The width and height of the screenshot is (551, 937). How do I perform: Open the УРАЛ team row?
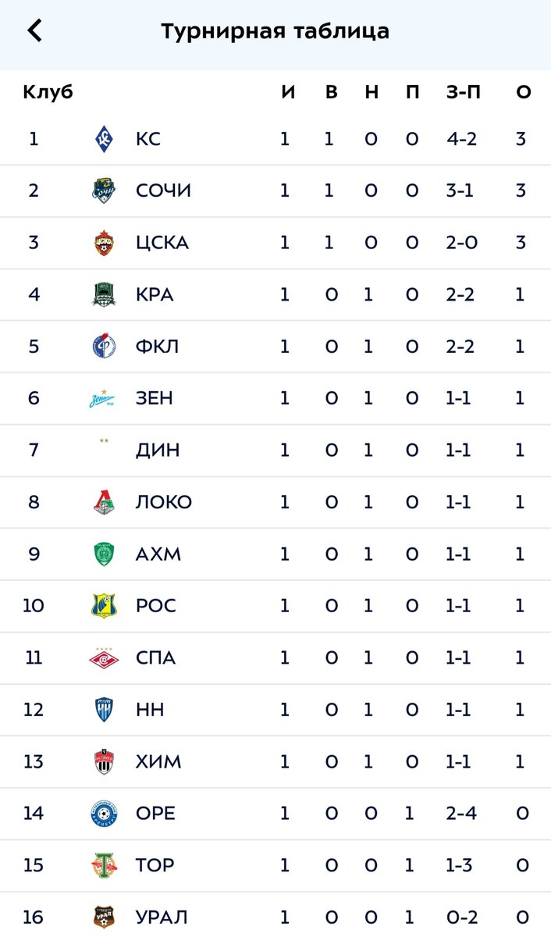coord(275,915)
